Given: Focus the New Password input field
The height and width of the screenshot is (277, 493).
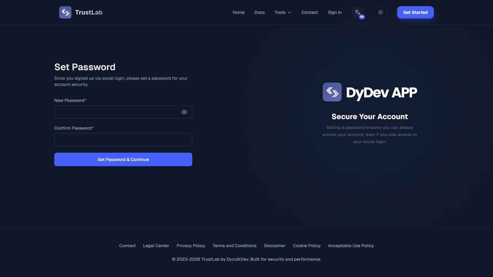Looking at the screenshot, I should (x=117, y=112).
